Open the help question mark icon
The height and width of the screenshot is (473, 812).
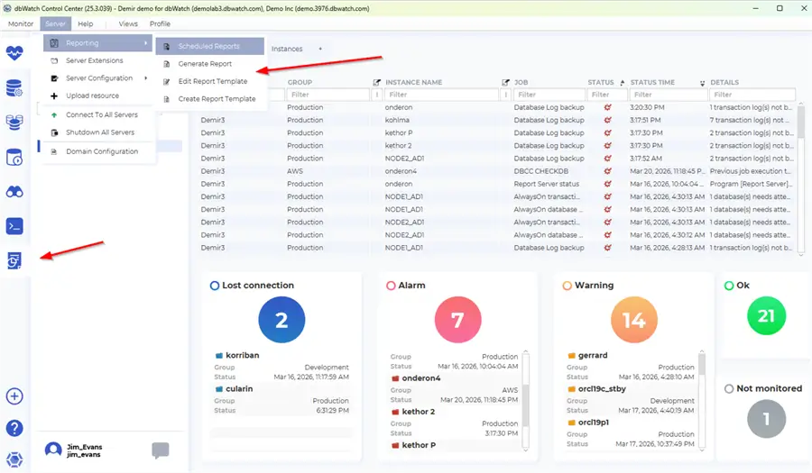point(14,428)
